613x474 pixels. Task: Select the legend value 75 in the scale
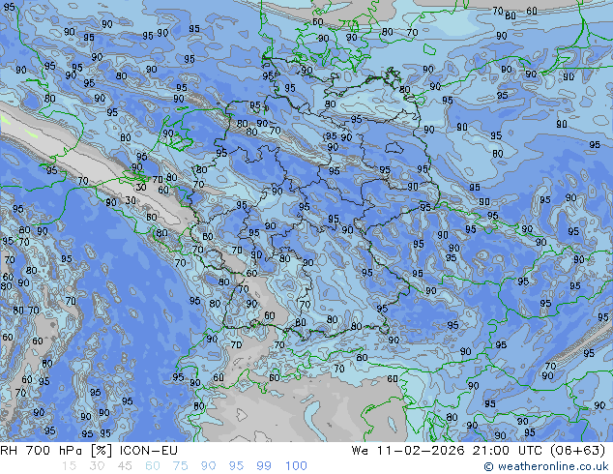pyautogui.click(x=180, y=466)
